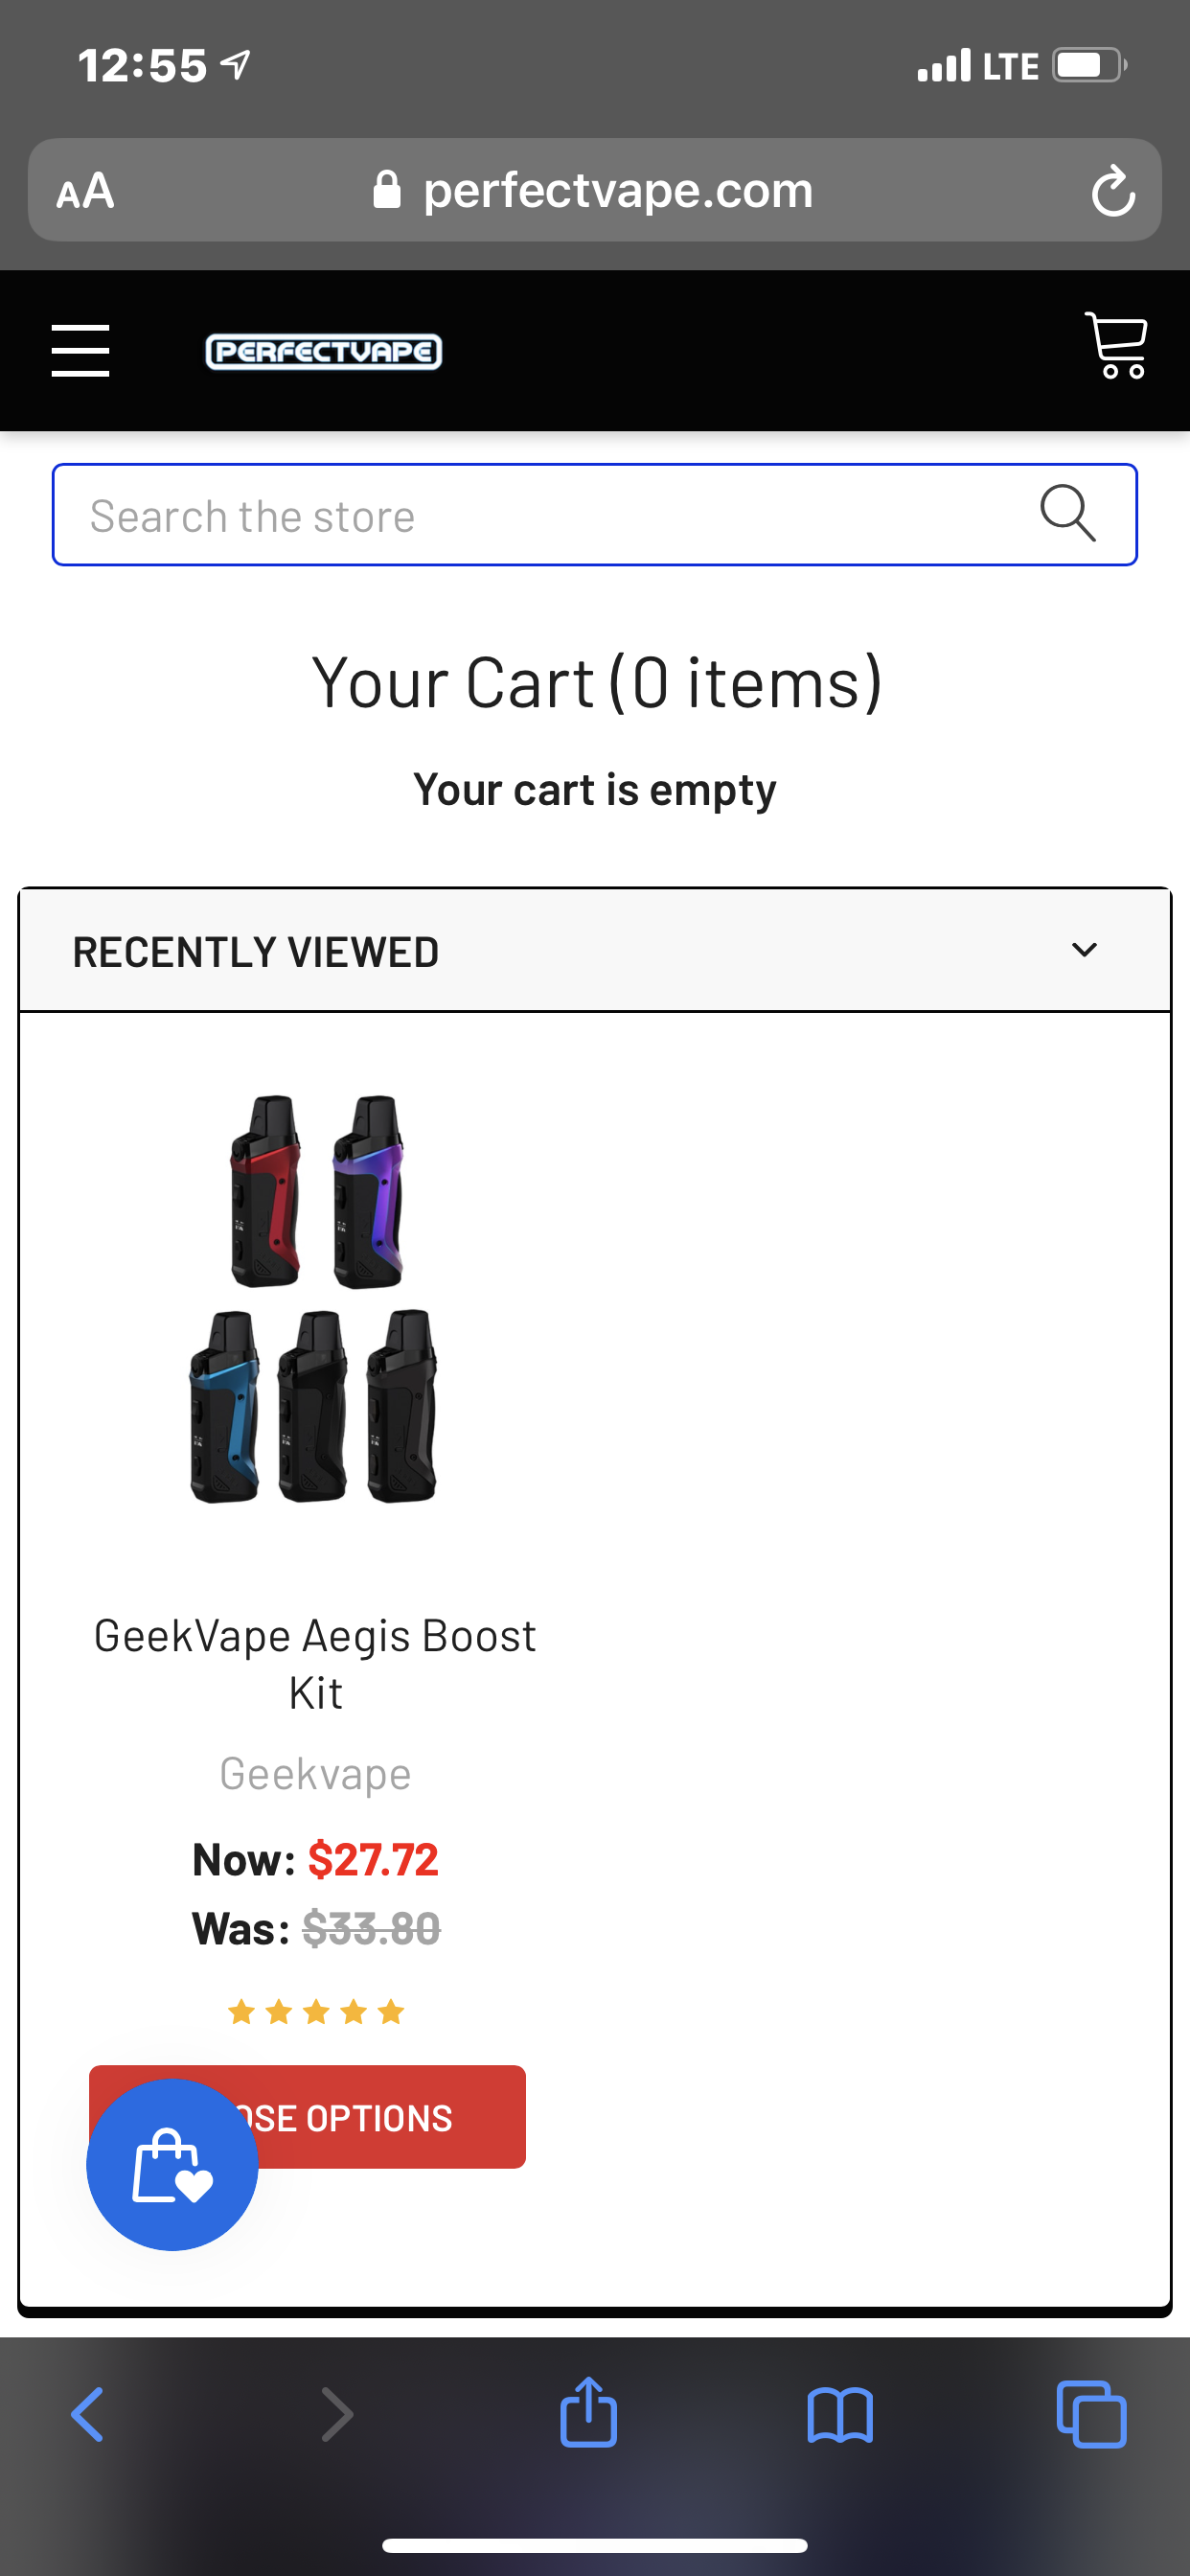Open Safari bookmarks book icon
The height and width of the screenshot is (2576, 1190).
[x=840, y=2415]
